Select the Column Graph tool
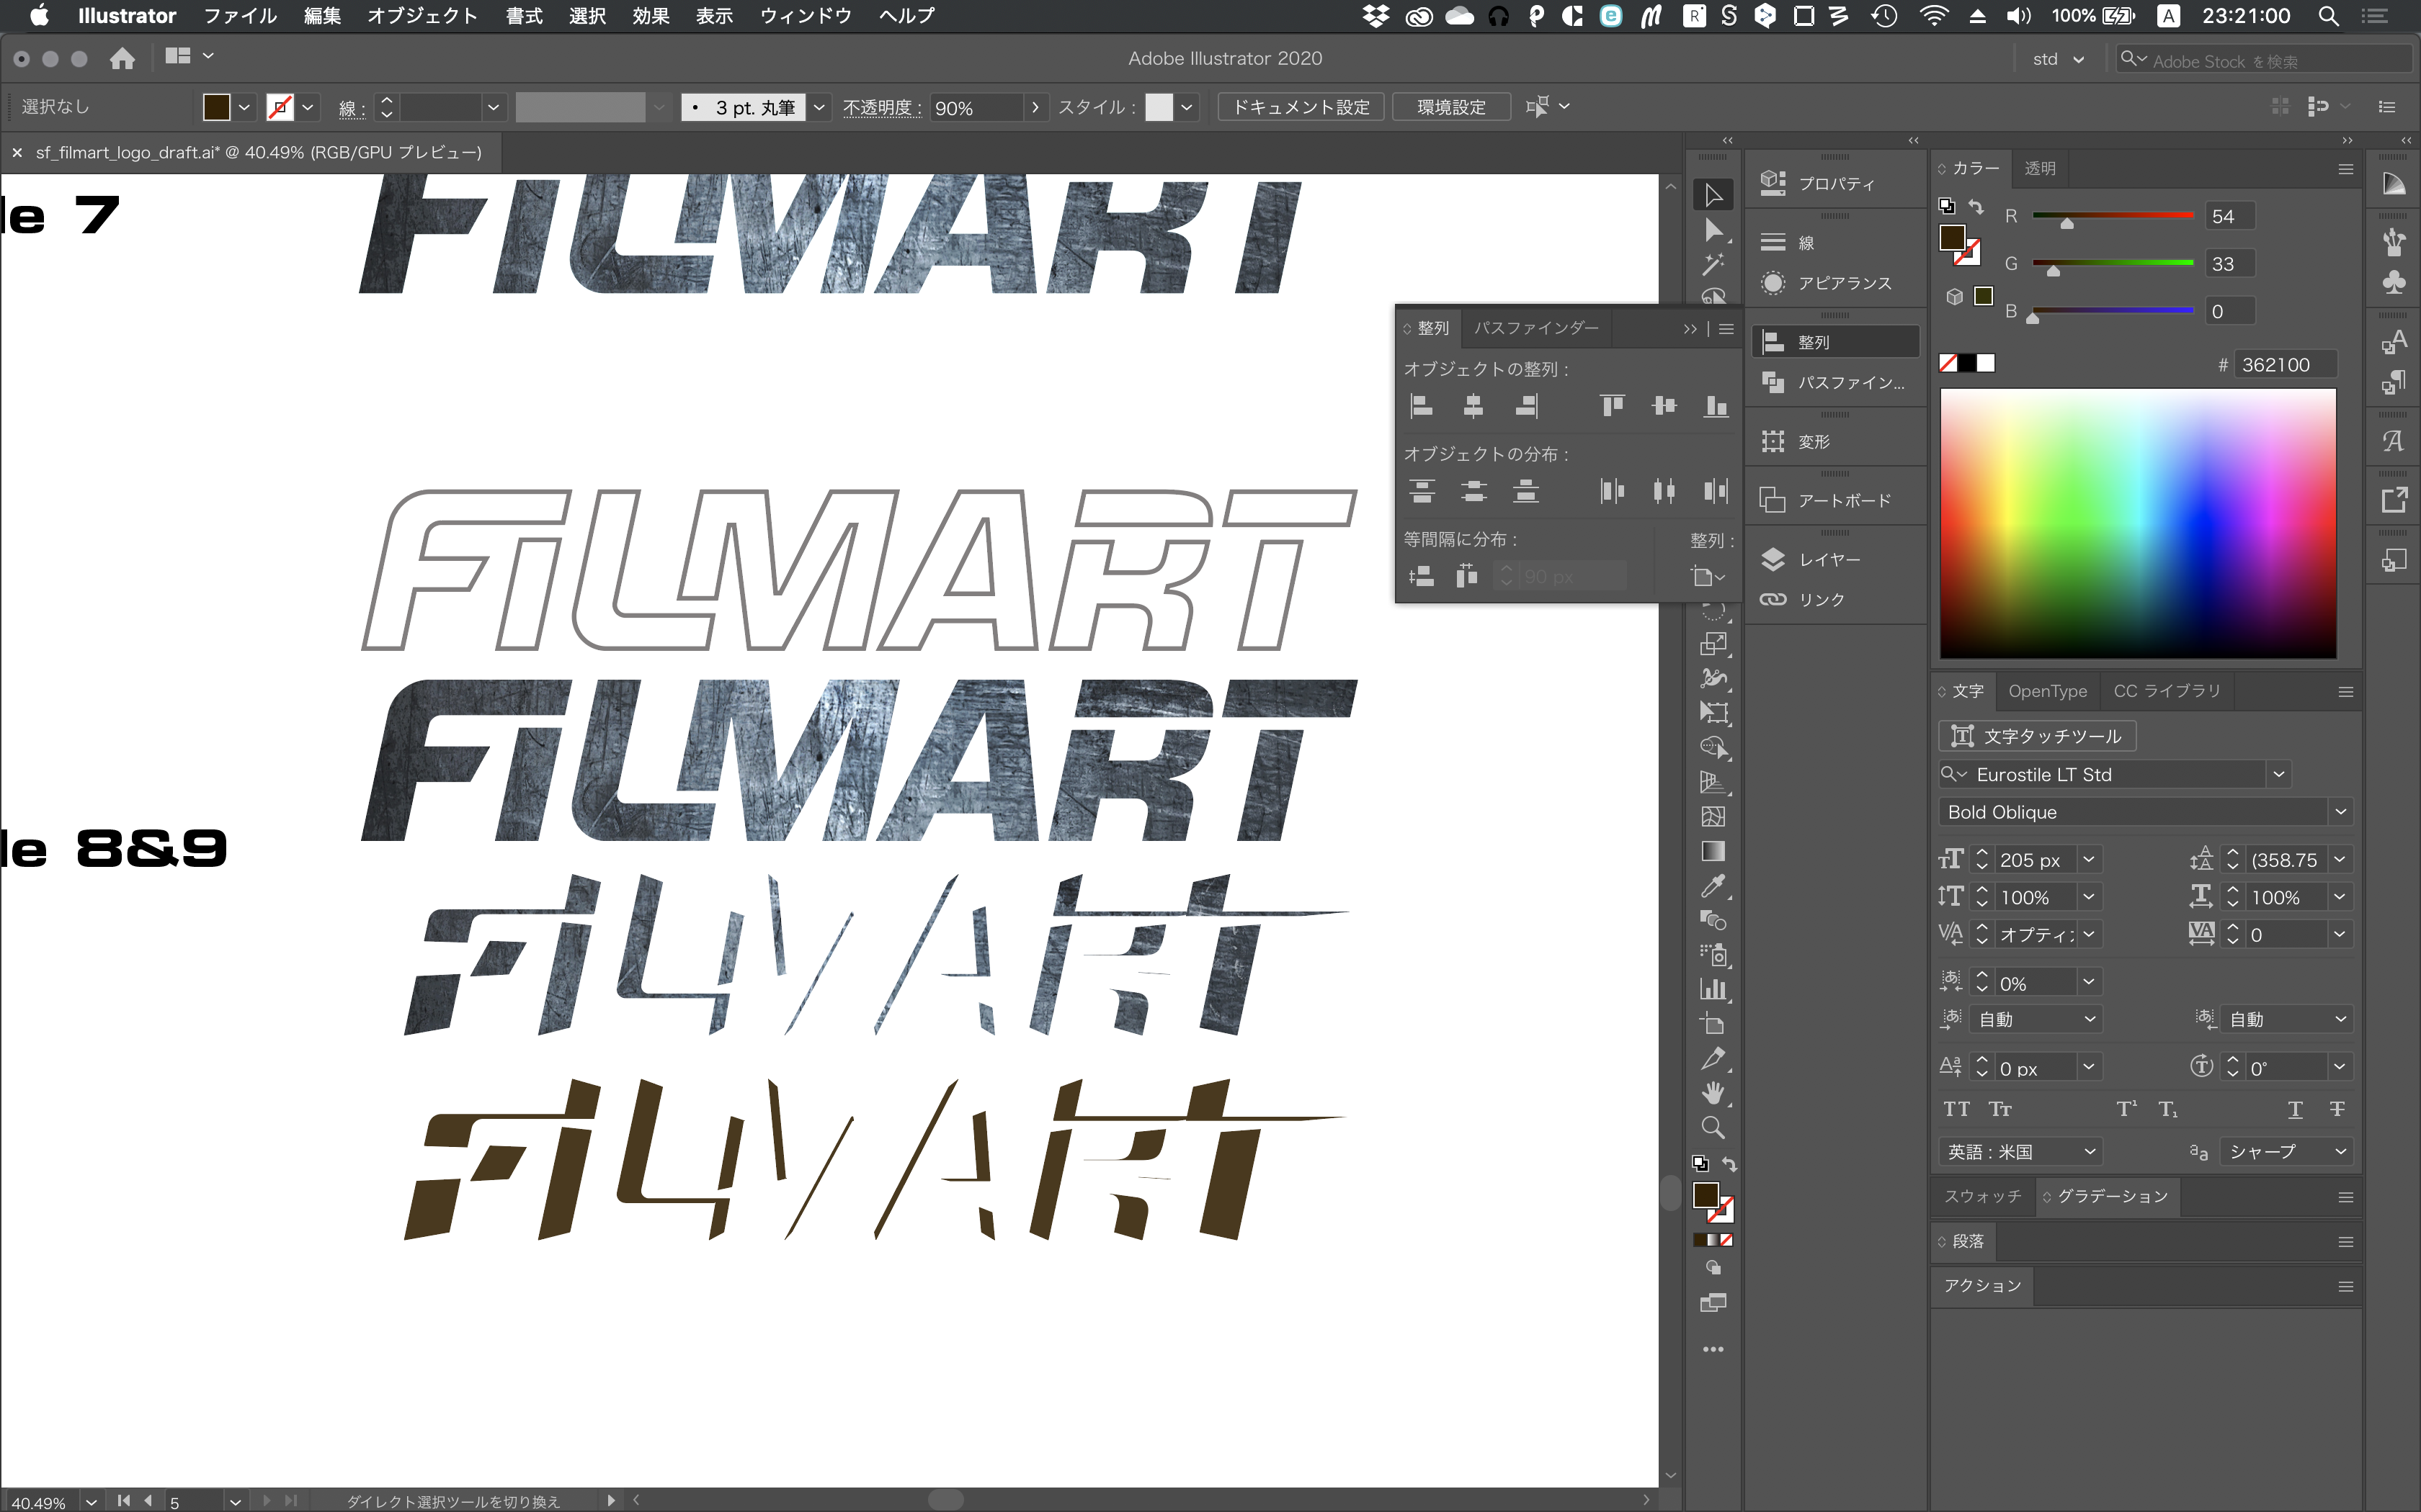Screen dimensions: 2421x1512 (1713, 990)
